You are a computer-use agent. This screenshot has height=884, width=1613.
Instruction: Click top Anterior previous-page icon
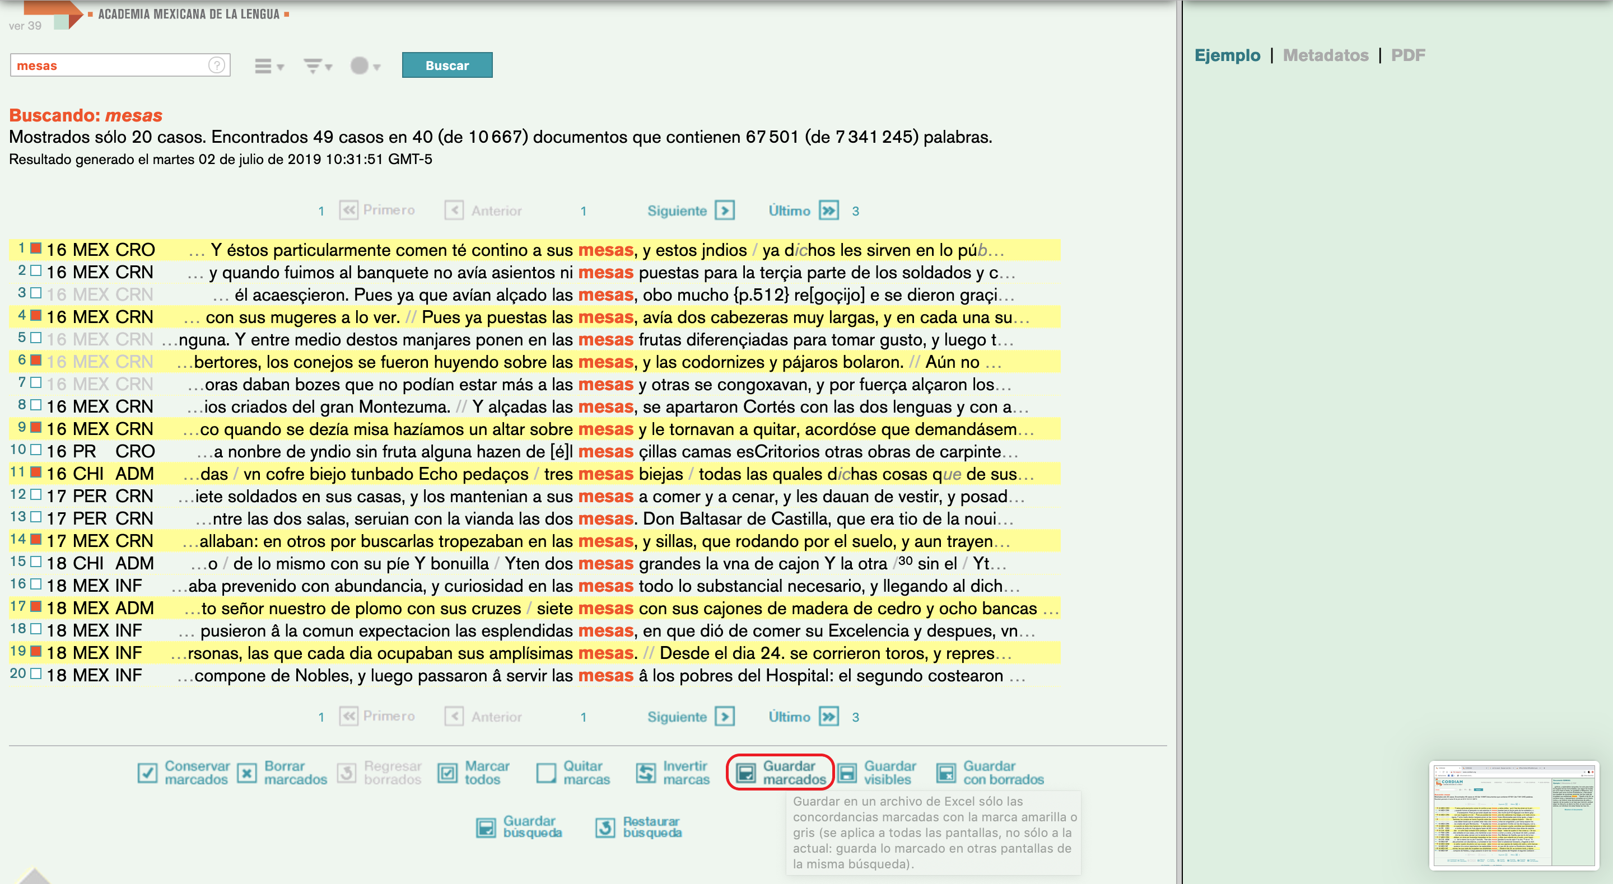[x=454, y=210]
